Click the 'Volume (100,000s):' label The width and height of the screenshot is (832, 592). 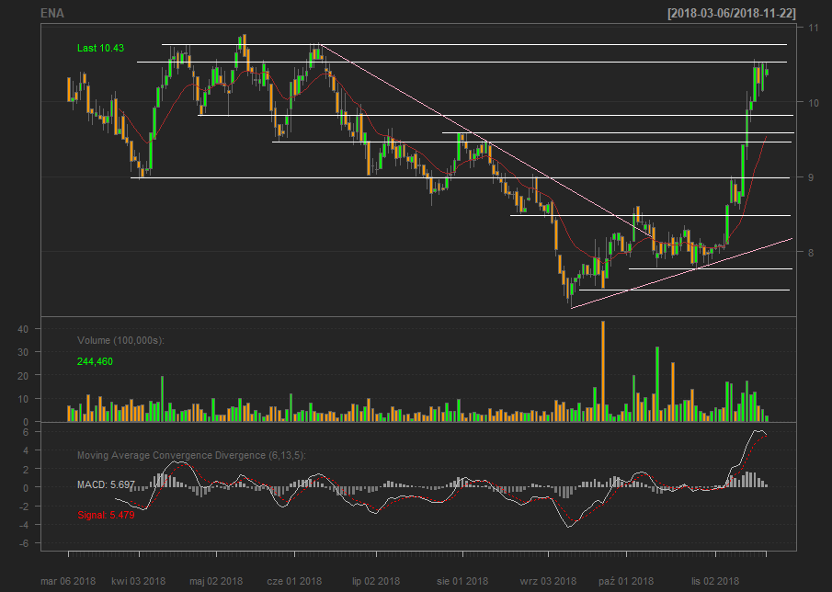coord(121,340)
